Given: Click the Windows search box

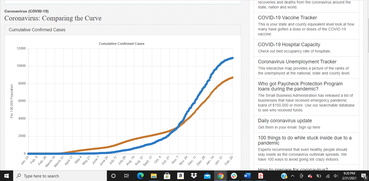Looking at the screenshot, I should (60, 176).
